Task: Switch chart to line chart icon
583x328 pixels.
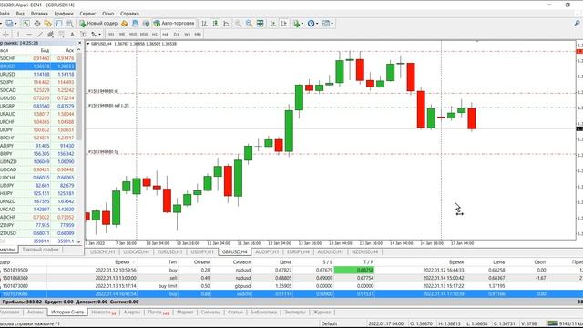Action: click(226, 24)
